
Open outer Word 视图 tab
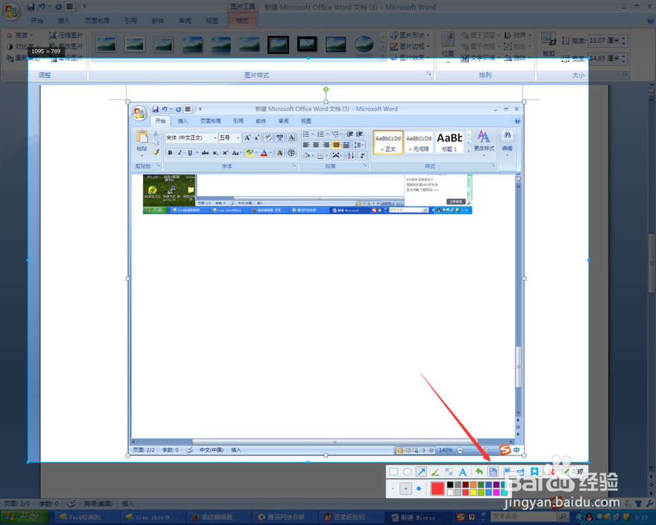click(x=212, y=20)
